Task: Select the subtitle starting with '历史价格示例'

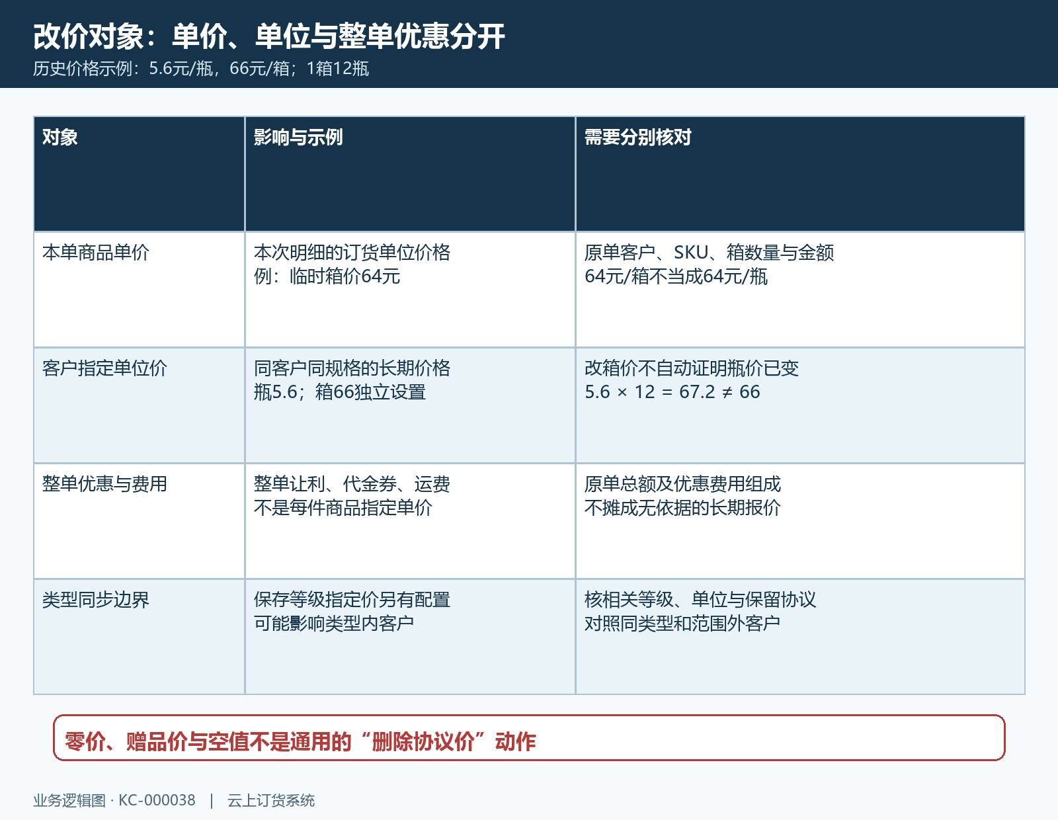Action: (x=201, y=69)
